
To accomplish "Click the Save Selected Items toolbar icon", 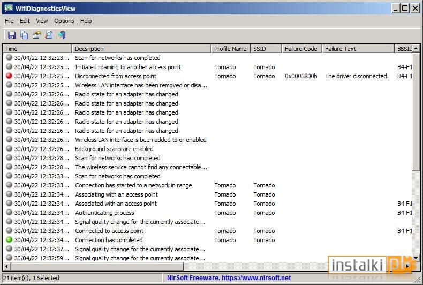I will pos(12,35).
